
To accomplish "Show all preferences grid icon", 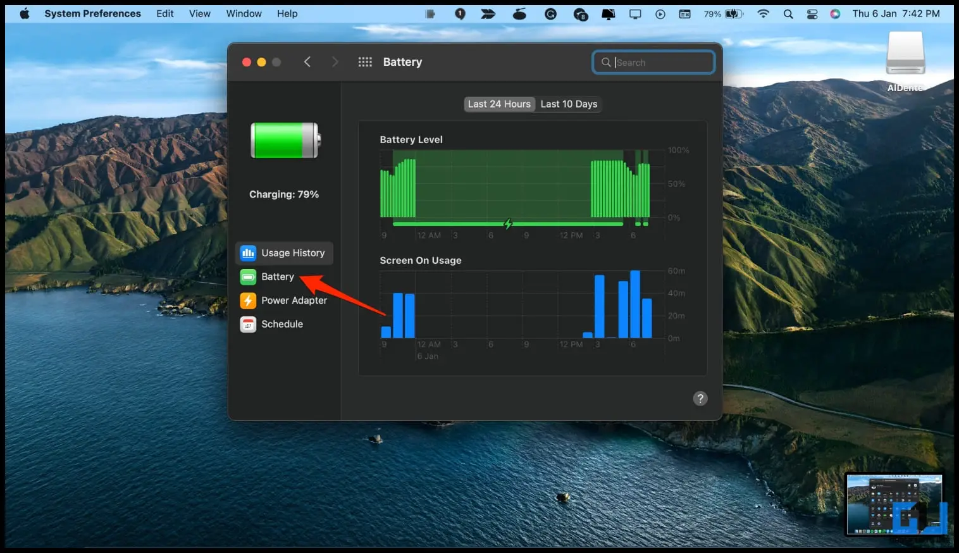I will (365, 61).
